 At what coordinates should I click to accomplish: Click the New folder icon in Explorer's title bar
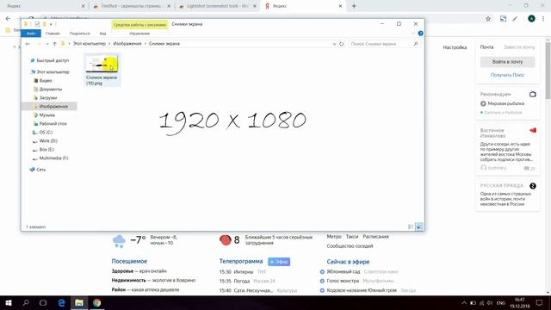(44, 24)
